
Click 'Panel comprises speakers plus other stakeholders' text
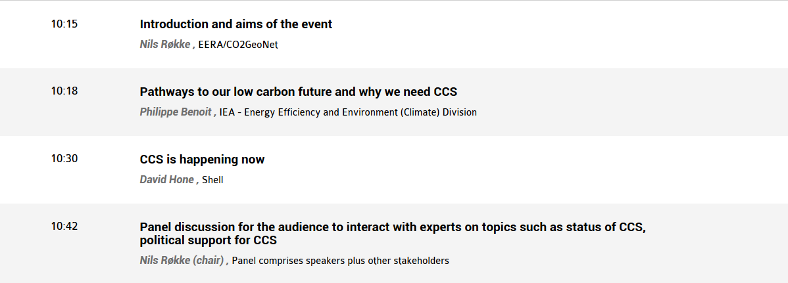pos(340,261)
